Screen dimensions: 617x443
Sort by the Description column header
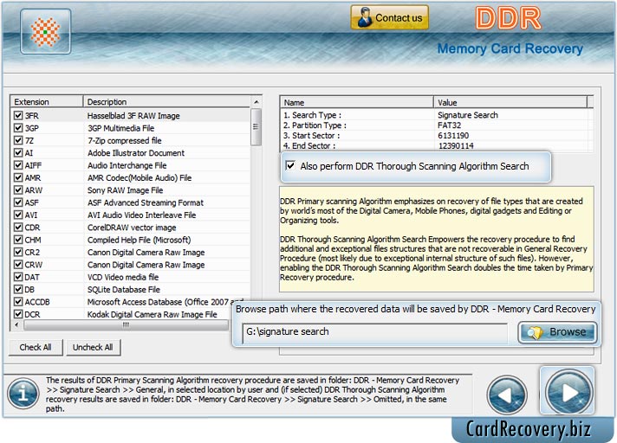point(167,102)
